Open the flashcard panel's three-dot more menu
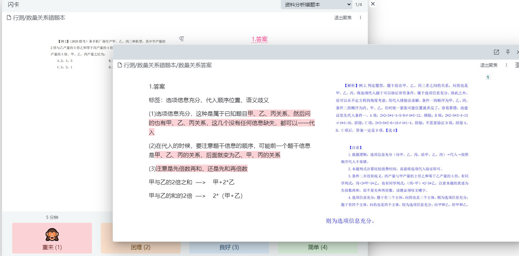The height and width of the screenshot is (256, 519). coord(360,17)
